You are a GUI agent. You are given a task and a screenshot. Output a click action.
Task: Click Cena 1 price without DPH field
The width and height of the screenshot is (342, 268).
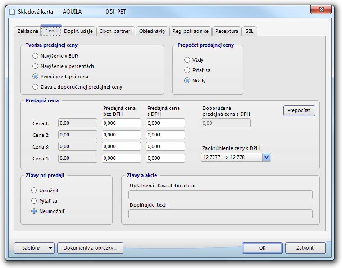click(x=121, y=123)
